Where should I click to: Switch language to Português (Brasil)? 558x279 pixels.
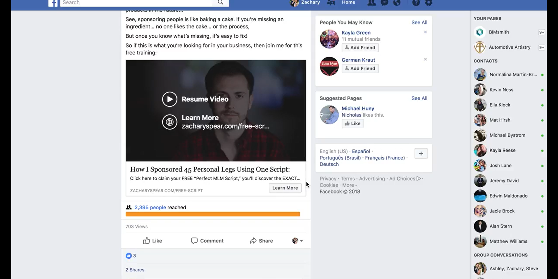click(x=340, y=158)
